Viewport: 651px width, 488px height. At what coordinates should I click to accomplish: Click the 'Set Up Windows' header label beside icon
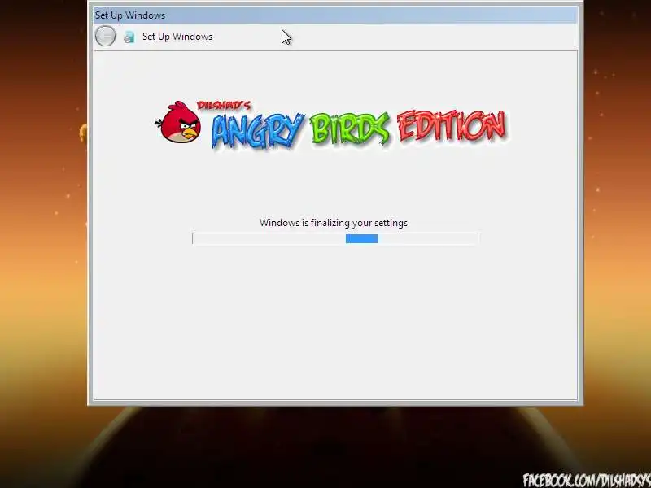[x=177, y=37]
